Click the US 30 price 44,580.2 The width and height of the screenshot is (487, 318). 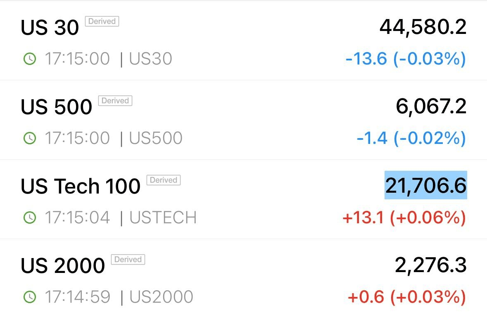(x=423, y=27)
